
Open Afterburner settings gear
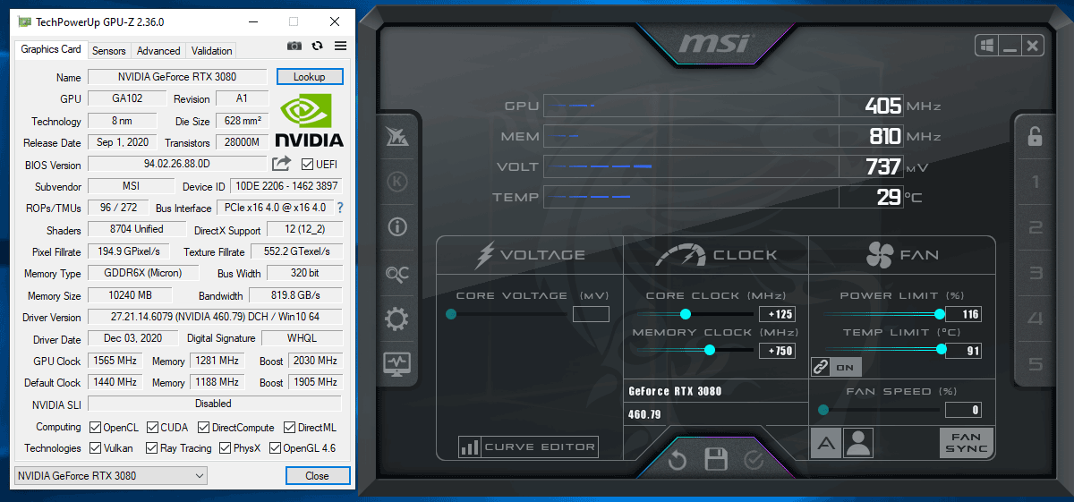396,319
